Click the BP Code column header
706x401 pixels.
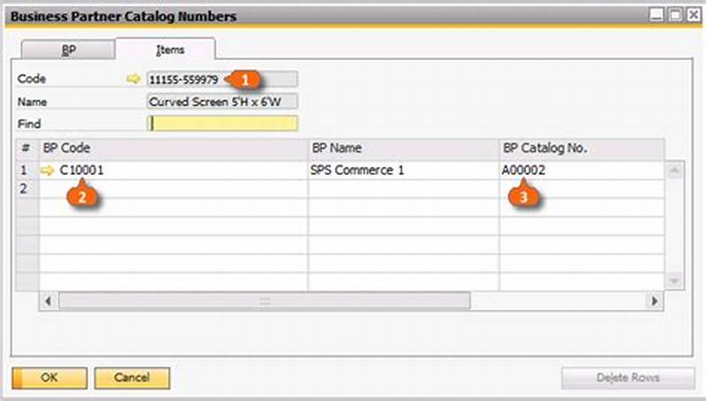coord(174,148)
